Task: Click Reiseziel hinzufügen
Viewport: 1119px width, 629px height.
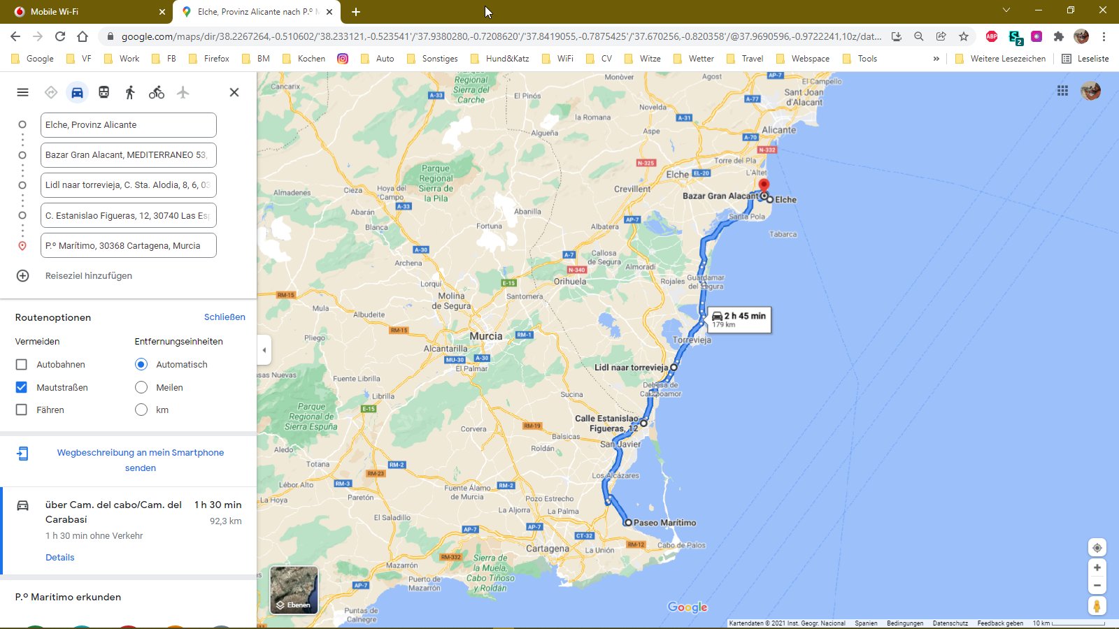Action: tap(89, 276)
